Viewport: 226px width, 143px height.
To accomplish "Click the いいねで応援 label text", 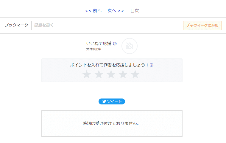I will click(99, 44).
